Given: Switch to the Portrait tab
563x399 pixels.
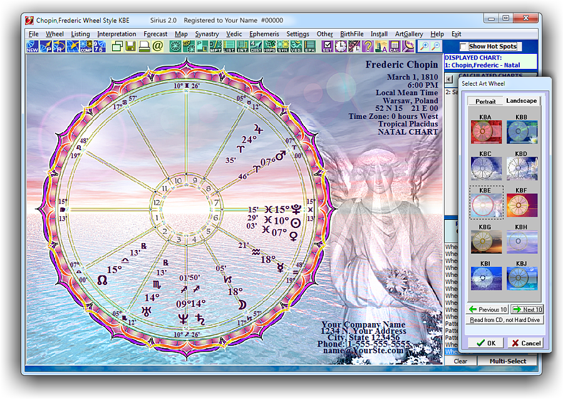Looking at the screenshot, I should tap(485, 101).
